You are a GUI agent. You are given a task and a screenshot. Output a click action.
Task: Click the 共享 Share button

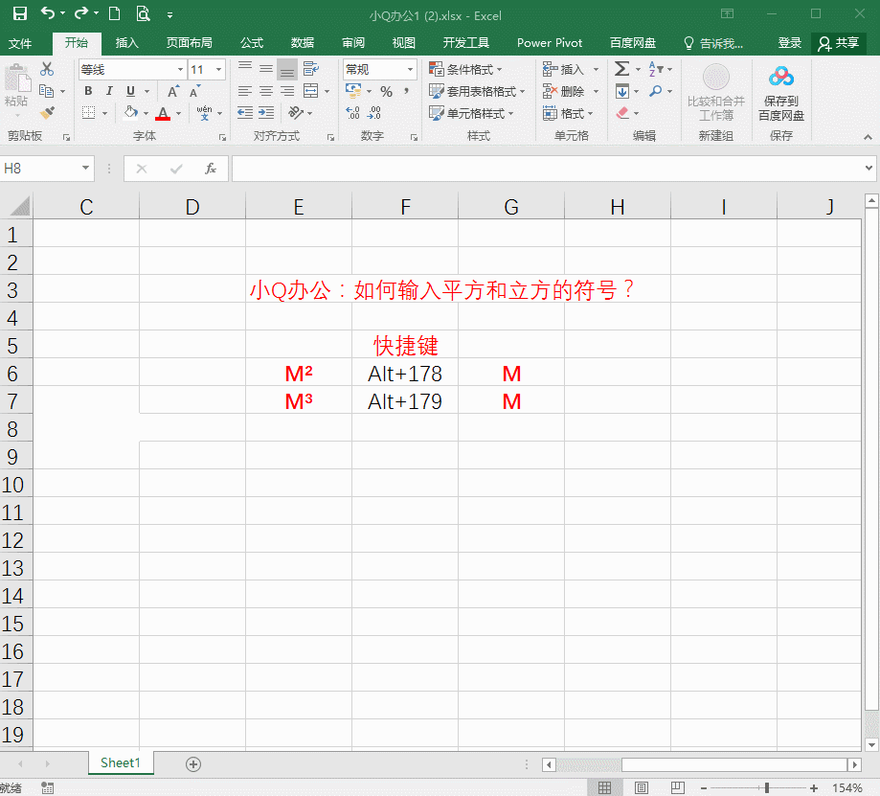839,43
